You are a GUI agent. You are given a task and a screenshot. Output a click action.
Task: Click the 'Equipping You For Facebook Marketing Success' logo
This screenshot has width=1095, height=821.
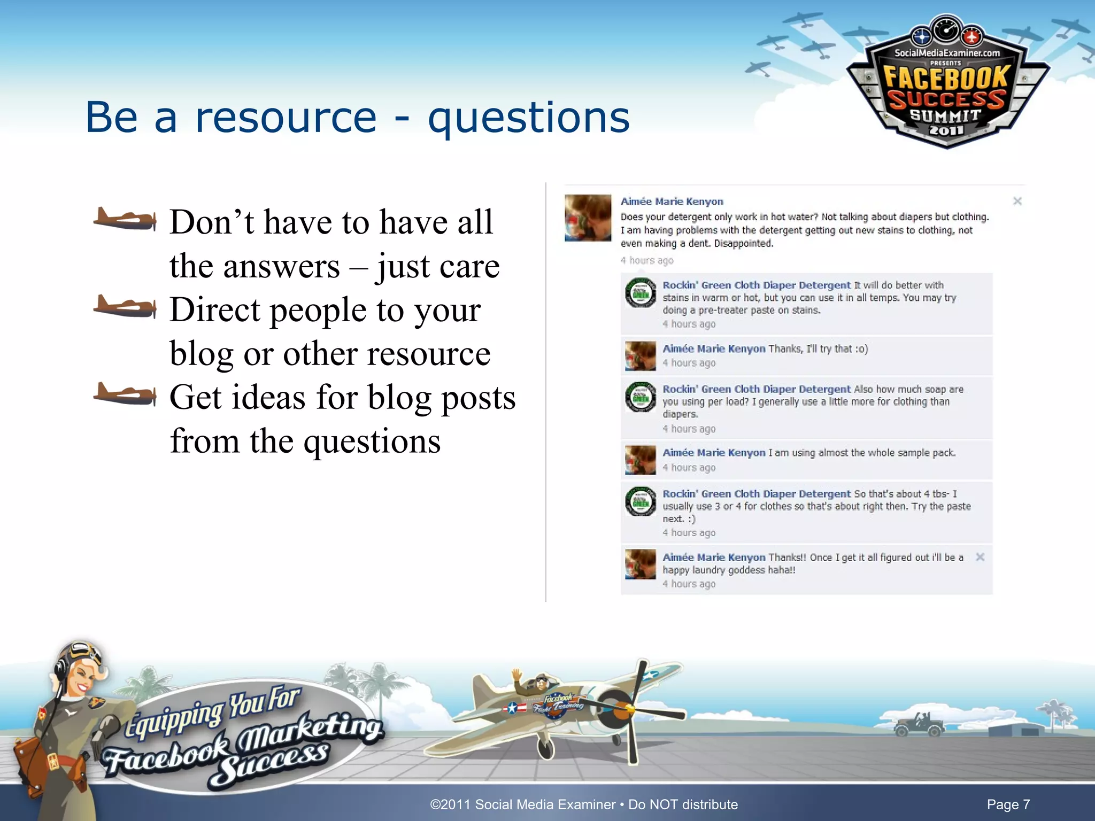click(x=243, y=738)
